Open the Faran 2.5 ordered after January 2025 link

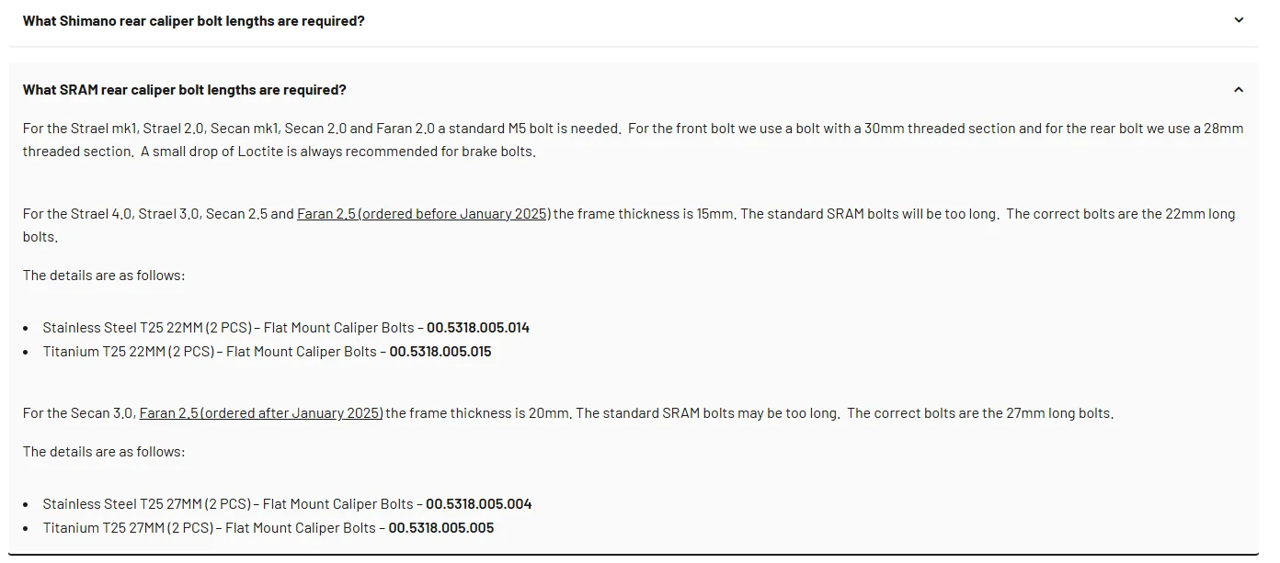(x=261, y=413)
